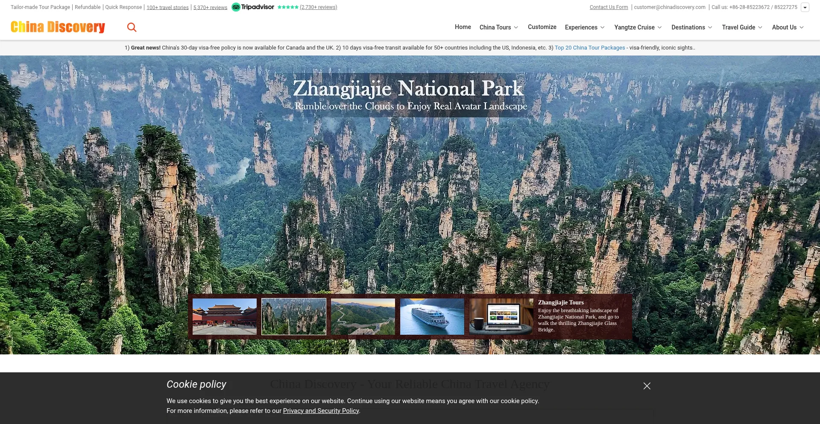Click the Zhangjiajie National Park banner heading
Screen dimensions: 820x424
tap(408, 88)
